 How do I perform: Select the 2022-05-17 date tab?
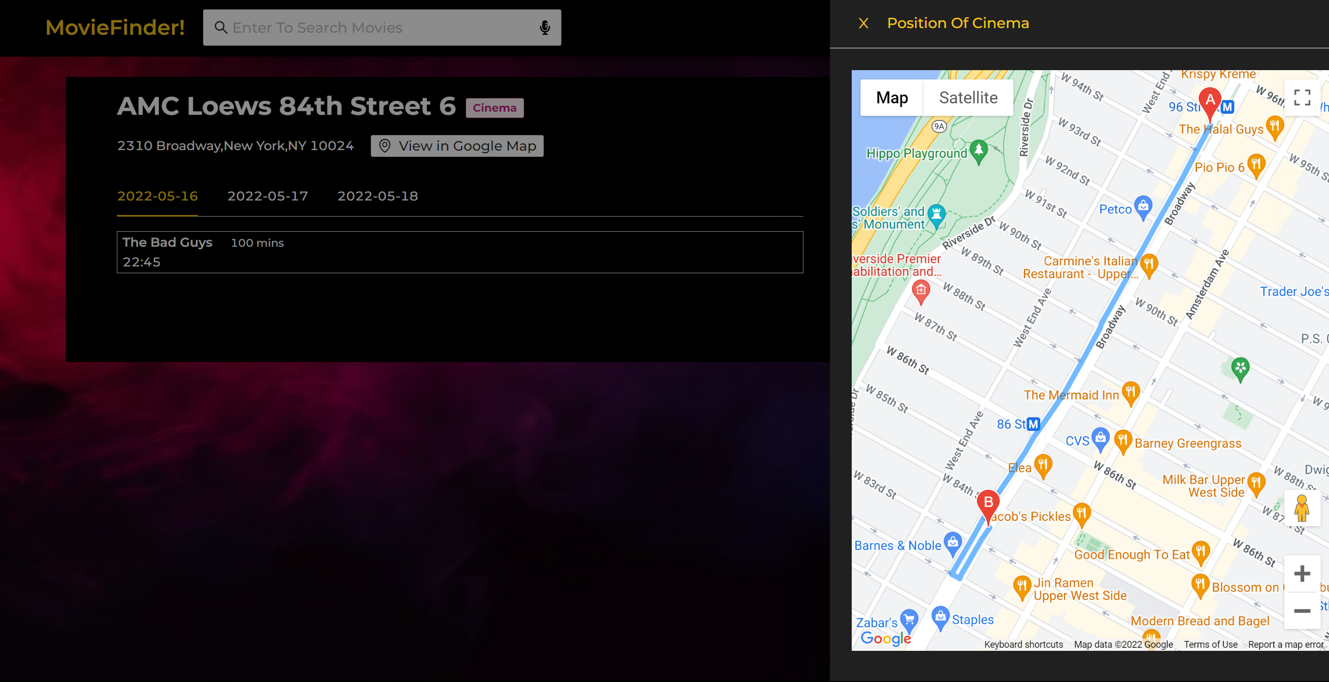tap(267, 196)
